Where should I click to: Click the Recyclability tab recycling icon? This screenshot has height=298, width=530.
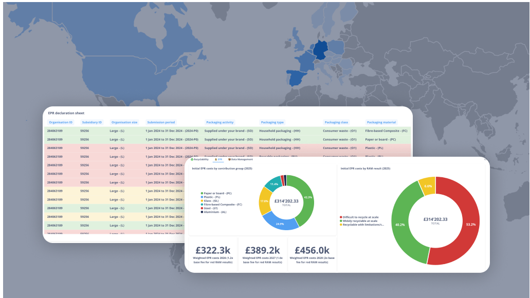[192, 160]
